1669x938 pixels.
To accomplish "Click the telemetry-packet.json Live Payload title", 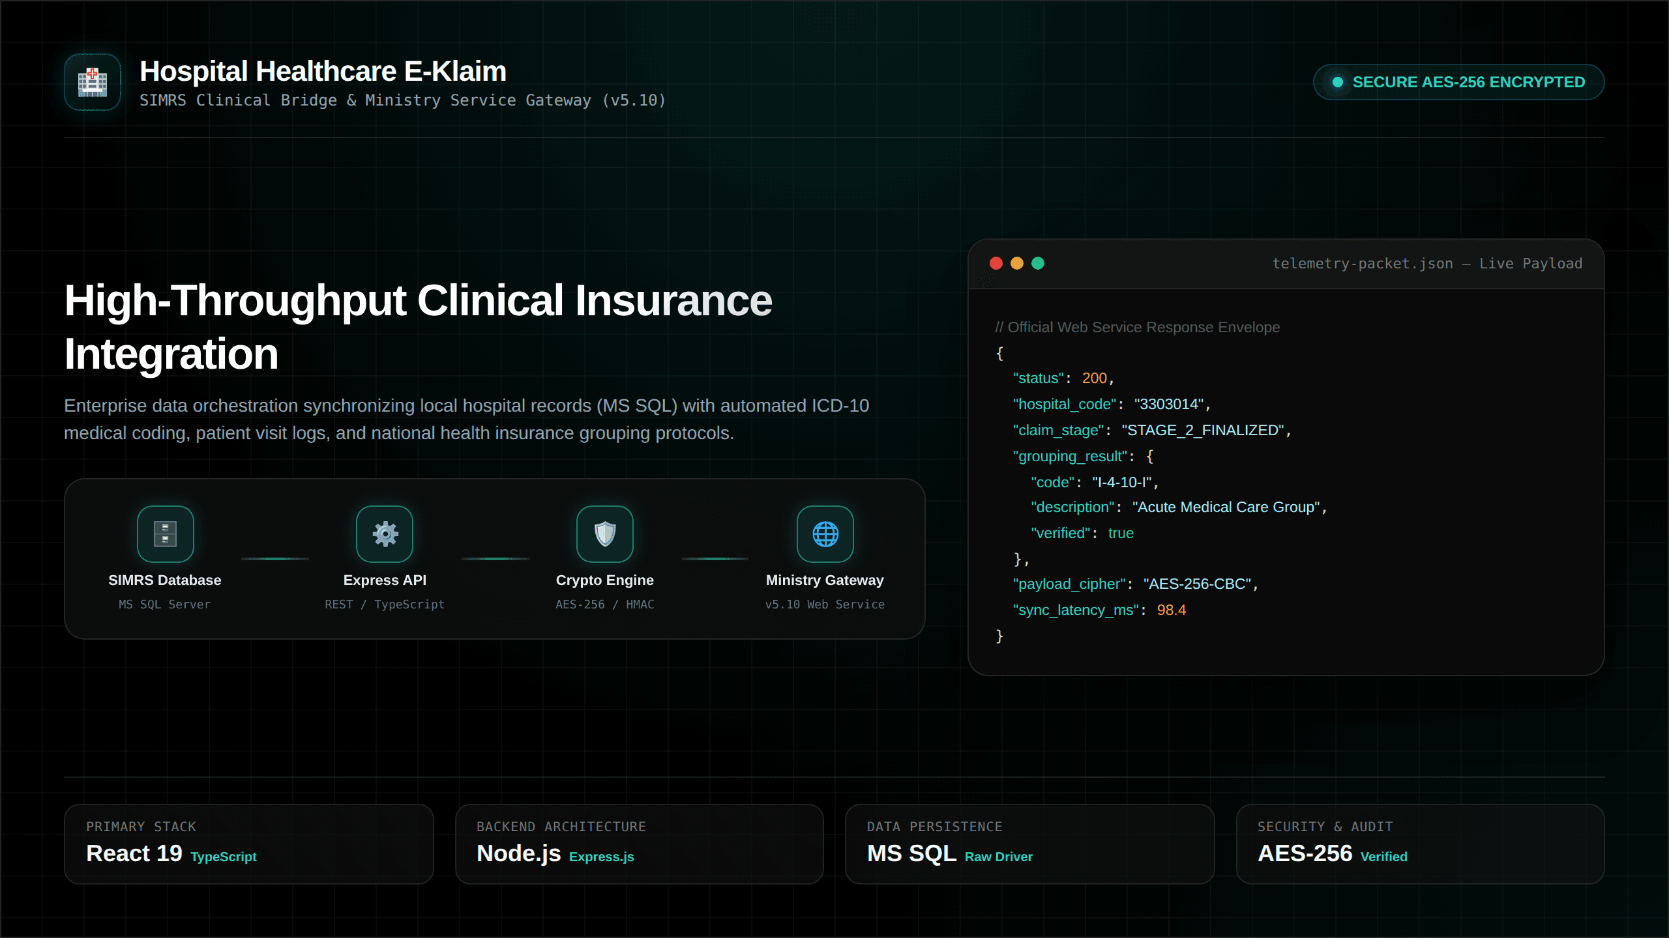I will click(1427, 263).
